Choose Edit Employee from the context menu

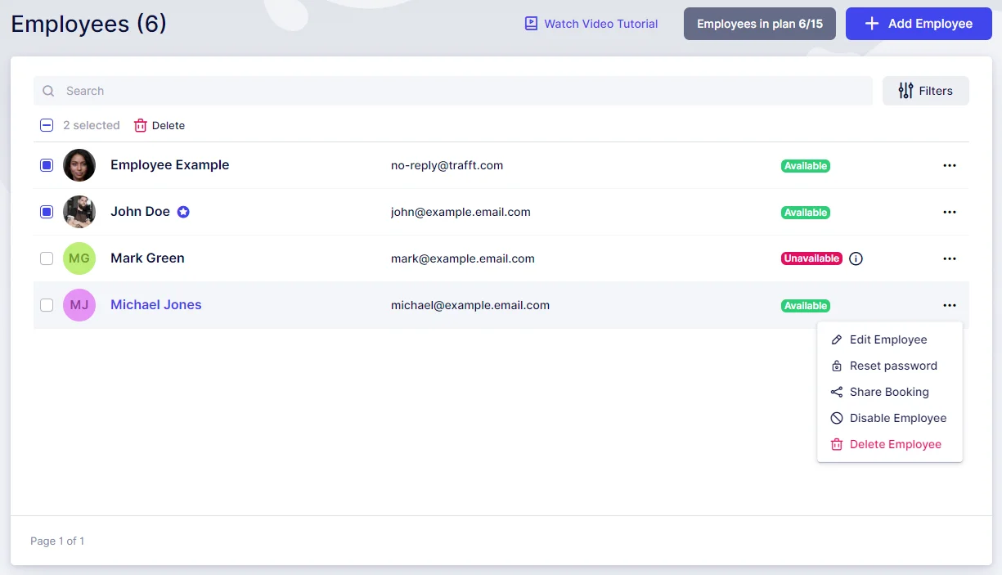(x=887, y=339)
